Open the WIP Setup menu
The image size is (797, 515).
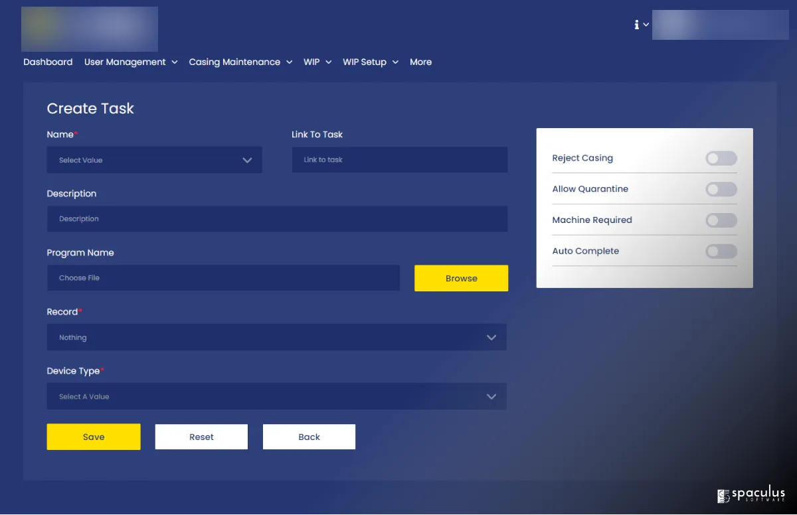pyautogui.click(x=370, y=62)
